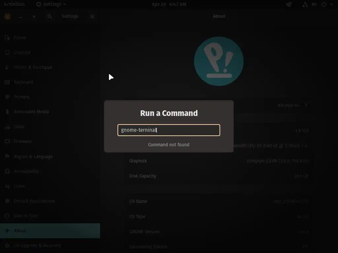Viewport: 338px width, 253px height.
Task: Click the Firmware chip icon
Action: (7, 141)
